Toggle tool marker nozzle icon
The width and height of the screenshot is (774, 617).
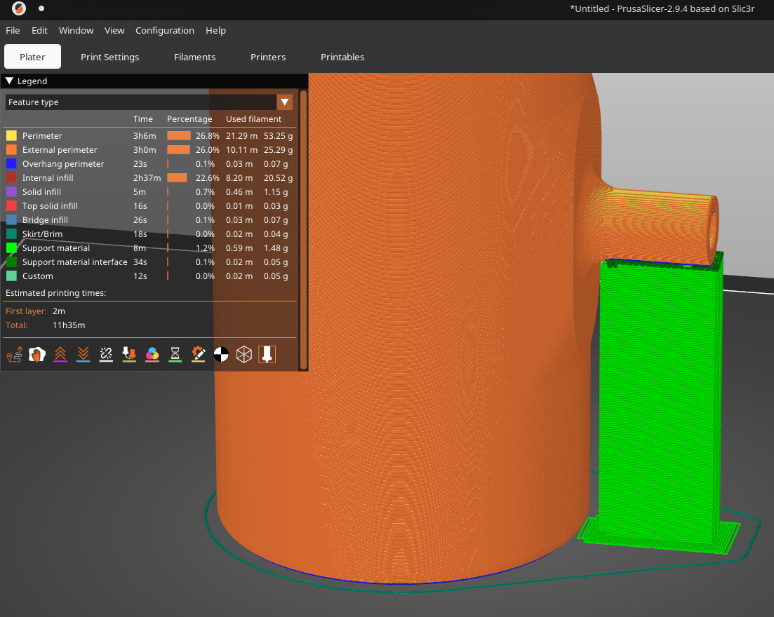pos(267,355)
